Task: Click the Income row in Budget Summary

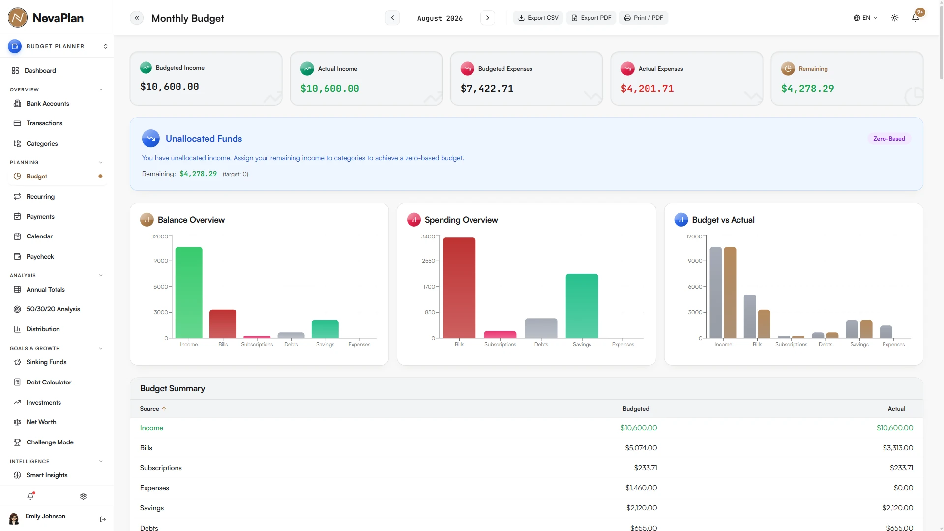Action: [x=526, y=428]
